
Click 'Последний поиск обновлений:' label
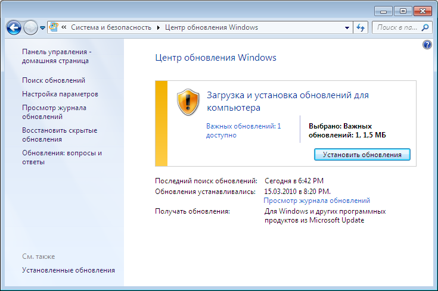pos(206,181)
